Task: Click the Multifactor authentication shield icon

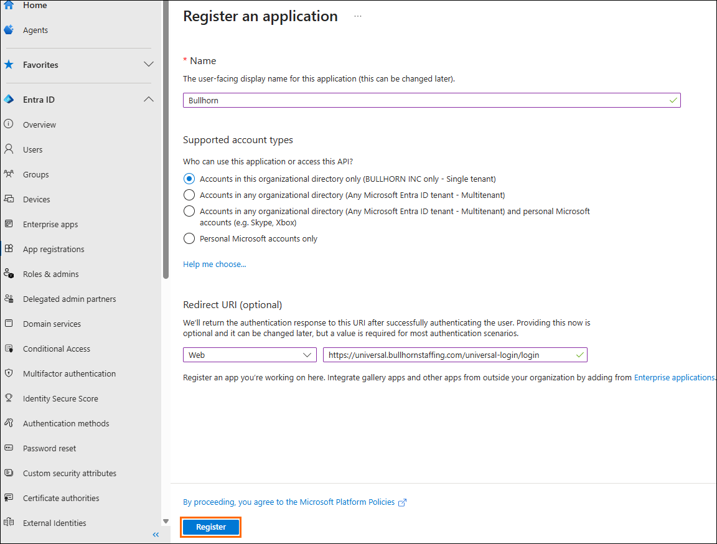Action: pos(9,373)
